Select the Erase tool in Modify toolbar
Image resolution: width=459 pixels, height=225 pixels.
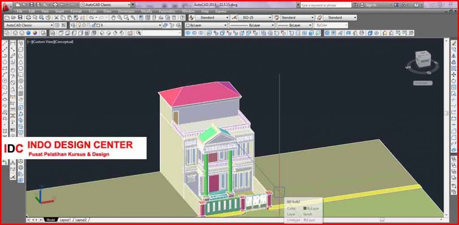coord(454,43)
